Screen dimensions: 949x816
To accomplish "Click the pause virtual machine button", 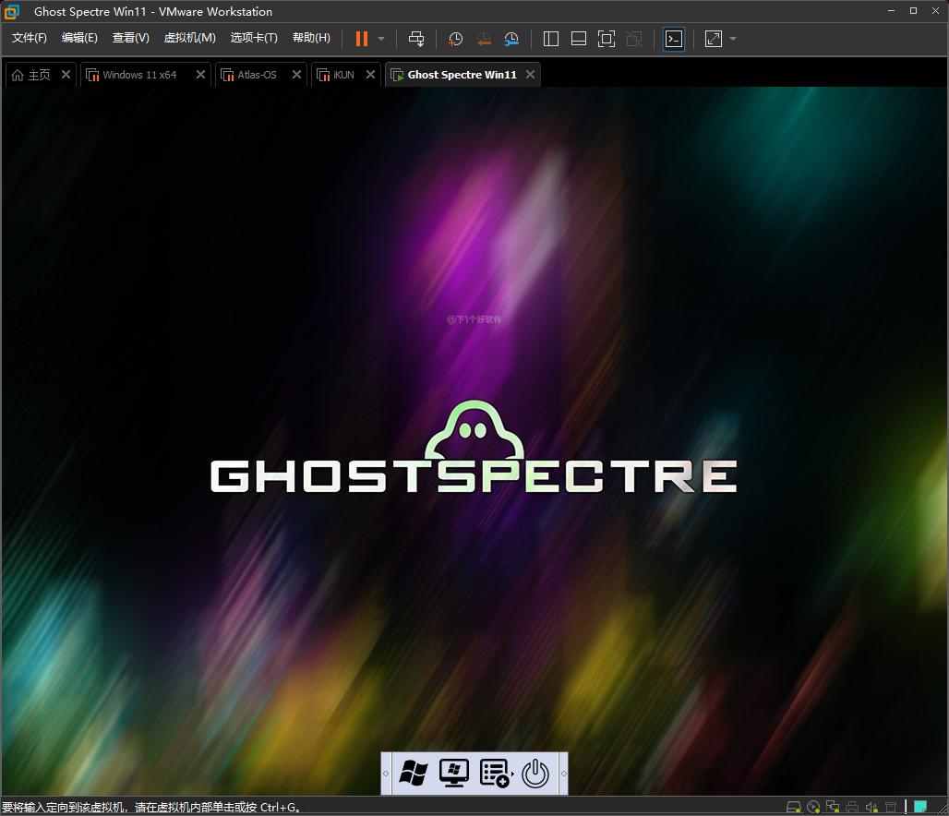I will pyautogui.click(x=361, y=39).
